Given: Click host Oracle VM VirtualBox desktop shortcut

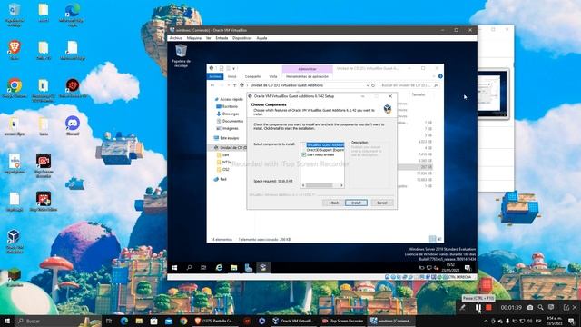Looking at the screenshot, I should pyautogui.click(x=15, y=242).
